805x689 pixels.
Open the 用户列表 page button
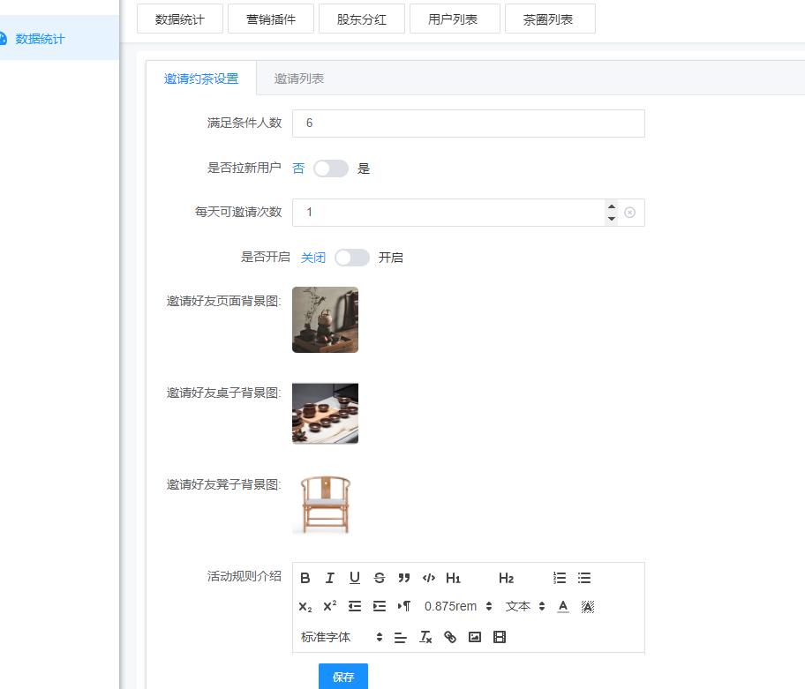[455, 19]
